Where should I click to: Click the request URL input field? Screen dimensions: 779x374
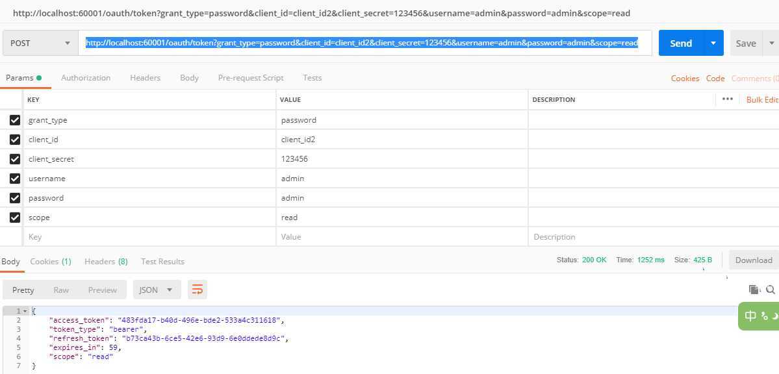pyautogui.click(x=365, y=44)
